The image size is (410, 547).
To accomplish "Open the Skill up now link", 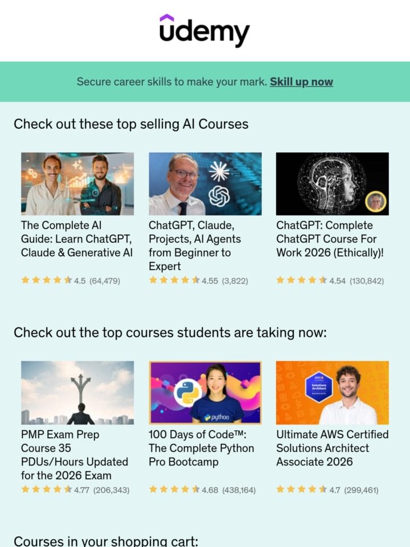I will point(301,81).
